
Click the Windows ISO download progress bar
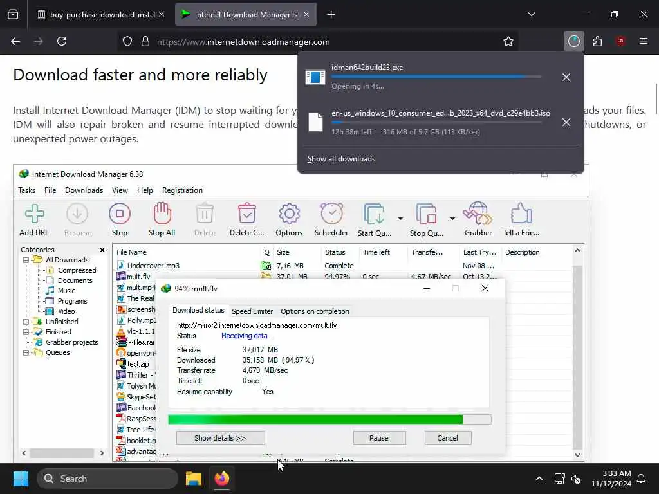pos(436,122)
